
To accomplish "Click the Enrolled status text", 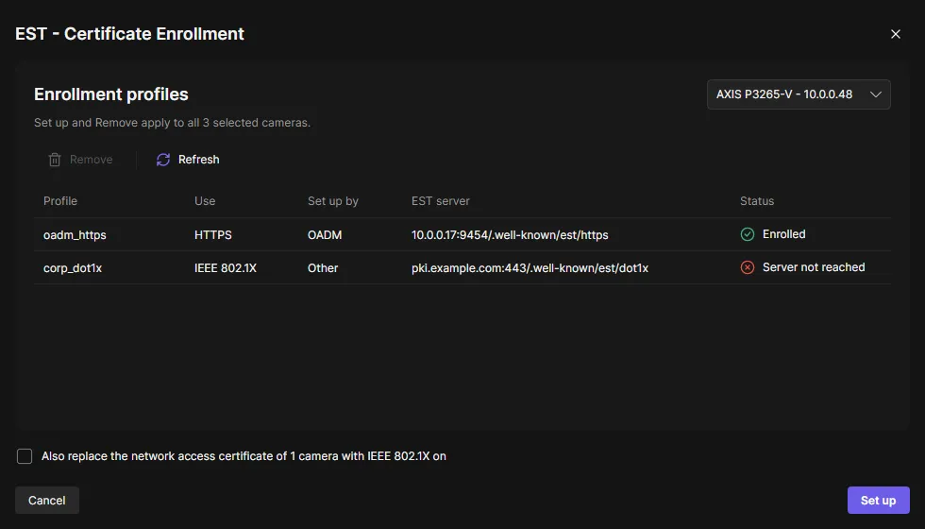I will tap(784, 234).
